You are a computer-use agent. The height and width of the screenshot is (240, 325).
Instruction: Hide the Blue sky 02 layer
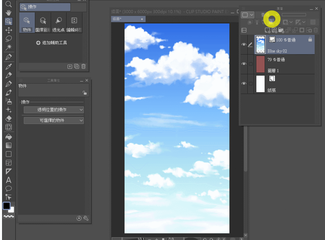click(x=244, y=45)
